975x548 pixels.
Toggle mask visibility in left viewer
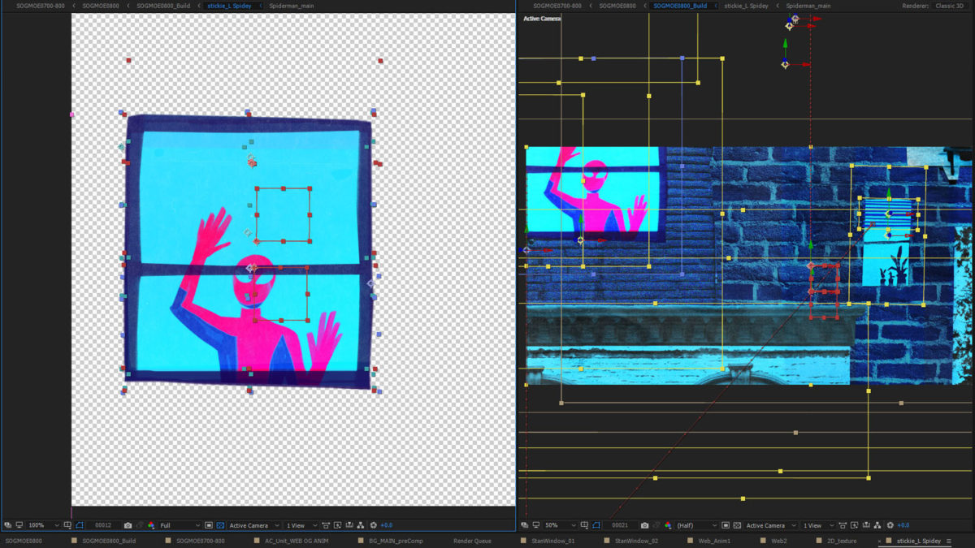(80, 525)
